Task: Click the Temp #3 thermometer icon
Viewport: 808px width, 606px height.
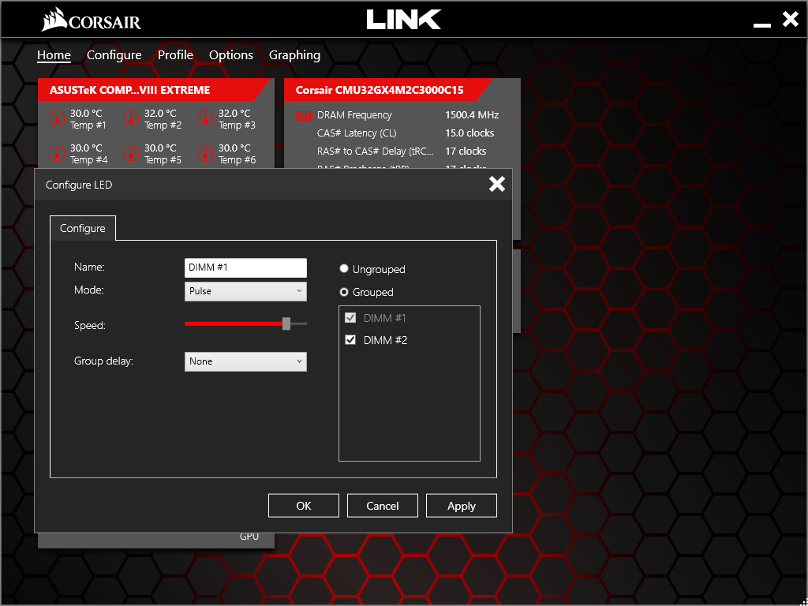Action: [205, 118]
